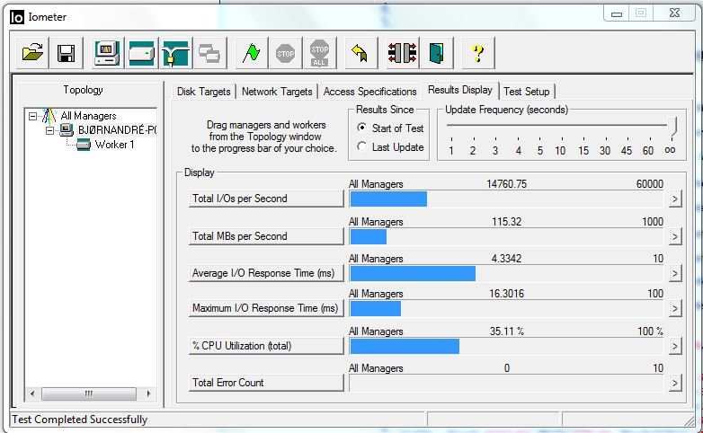Open Total MBs per Second arrow details
Viewport: 703px width, 433px height.
click(675, 236)
